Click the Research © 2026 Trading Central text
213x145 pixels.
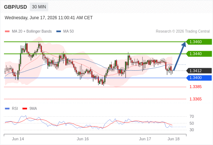(183, 32)
